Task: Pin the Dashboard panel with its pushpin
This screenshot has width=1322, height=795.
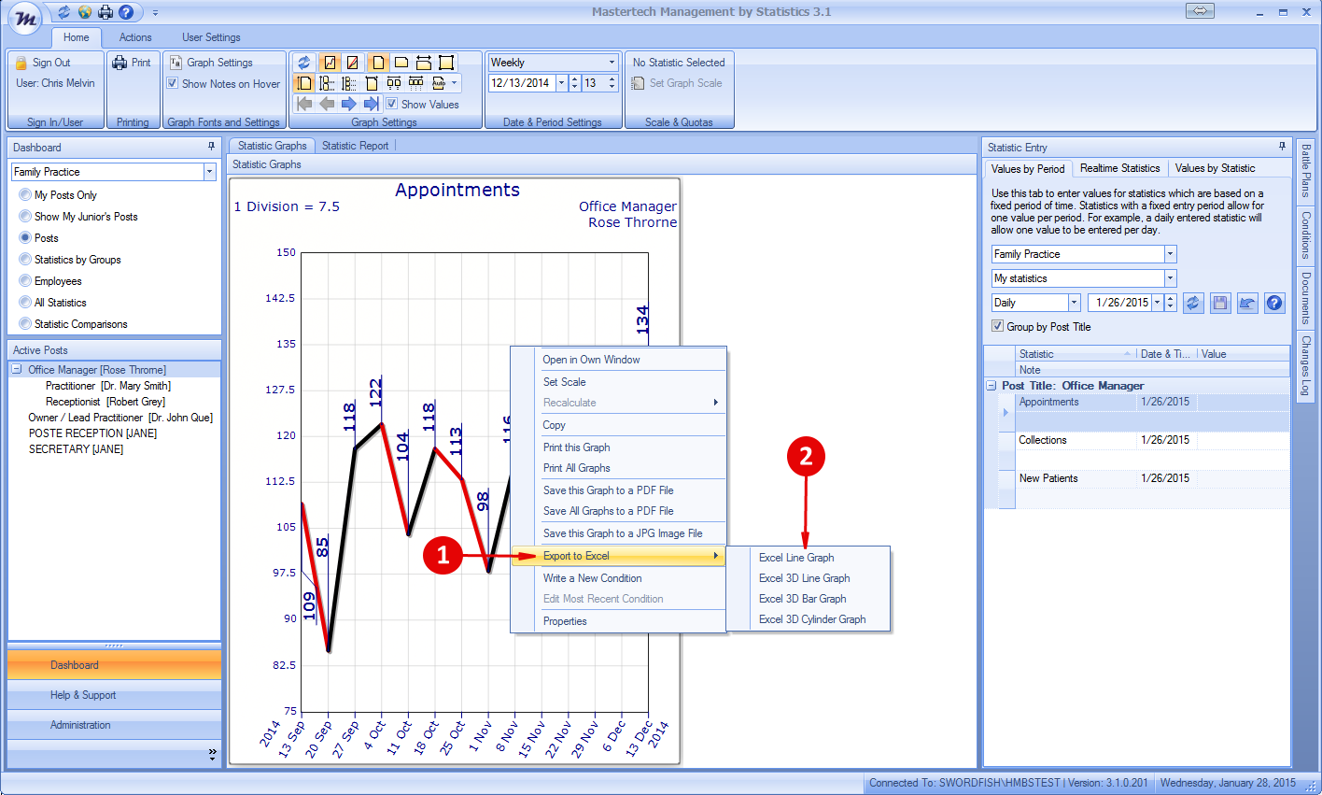Action: pyautogui.click(x=211, y=147)
